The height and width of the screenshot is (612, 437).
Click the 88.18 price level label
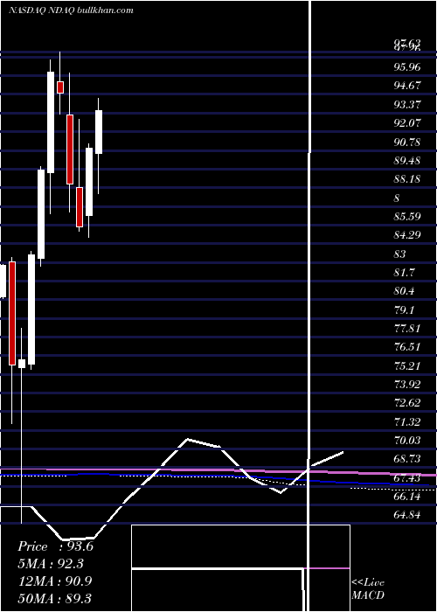point(407,179)
